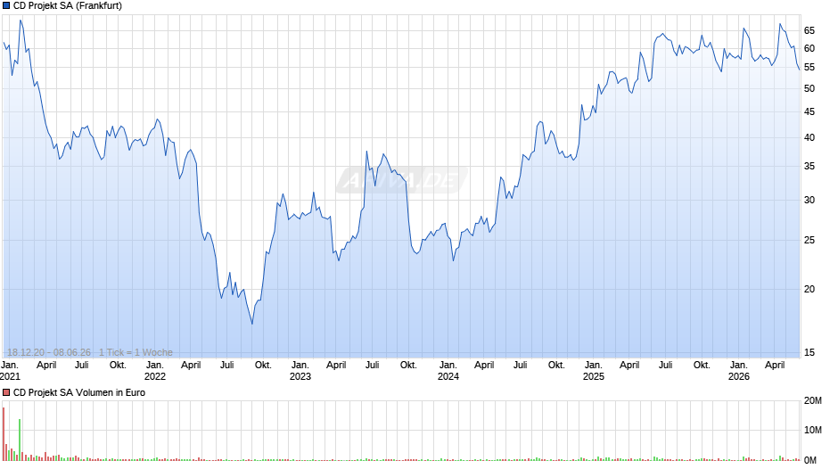Image resolution: width=838 pixels, height=469 pixels.
Task: Click the volume axis label 0M
Action: coord(810,460)
